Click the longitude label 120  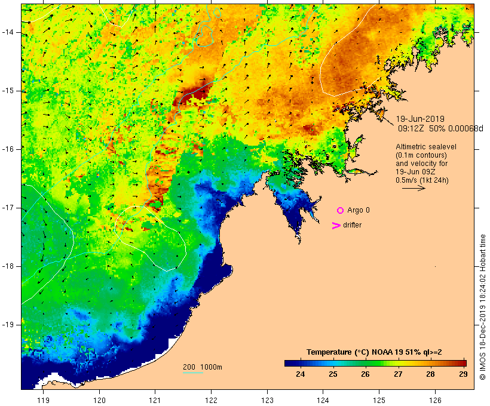[x=99, y=400]
